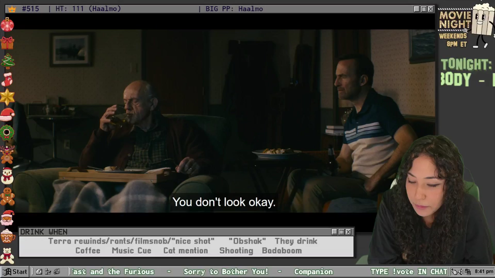Click "Sorry to Bother You!" in the taskbar ticker

pos(226,272)
